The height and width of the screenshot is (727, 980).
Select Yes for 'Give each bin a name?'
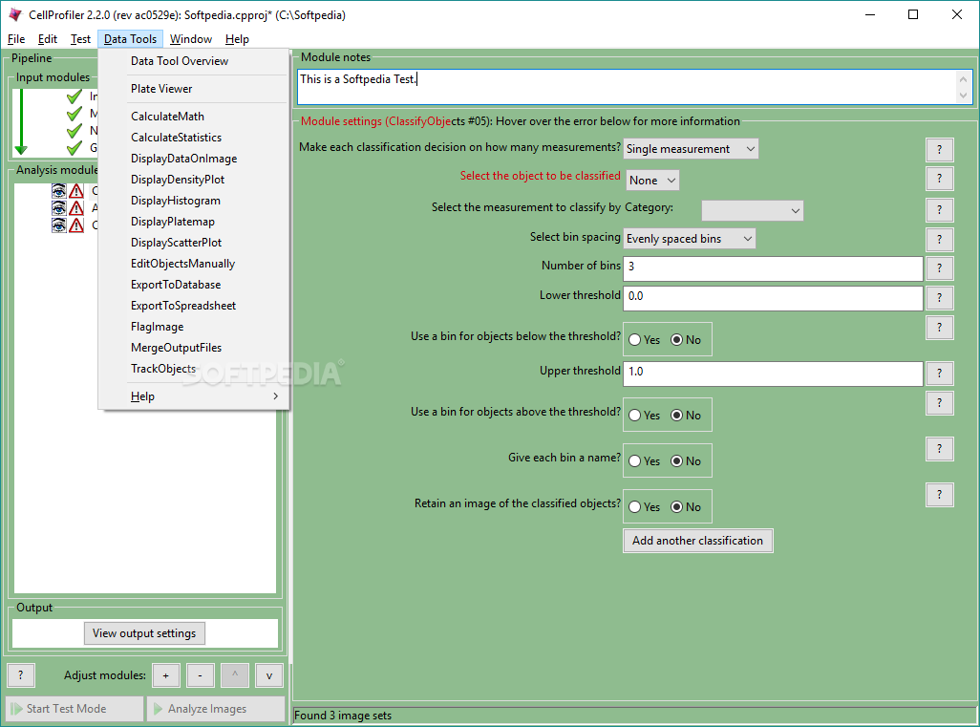pyautogui.click(x=645, y=461)
